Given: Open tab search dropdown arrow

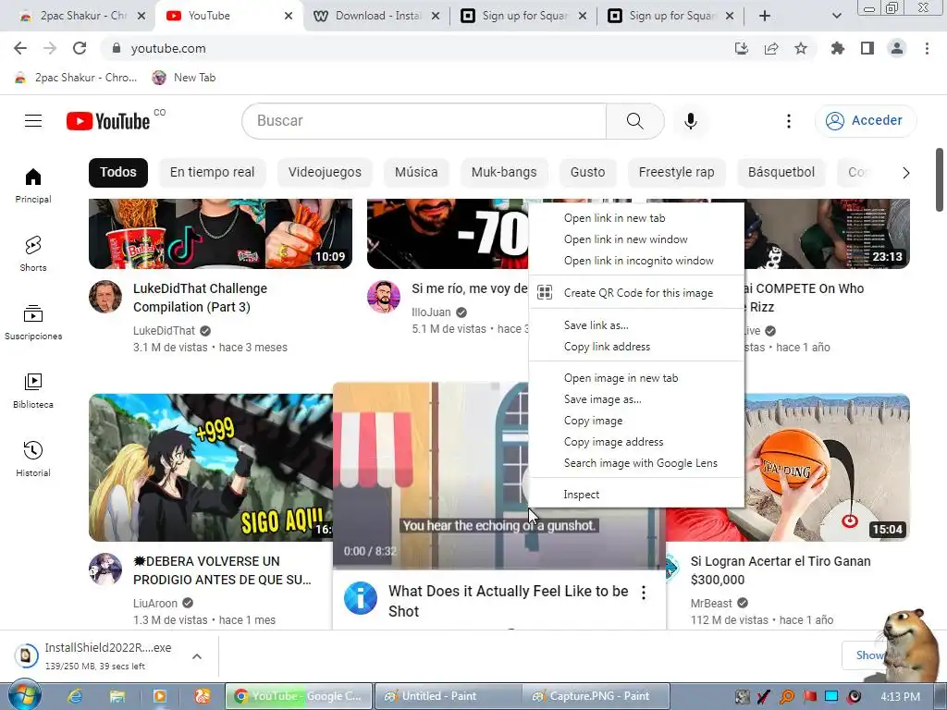Looking at the screenshot, I should pos(836,16).
